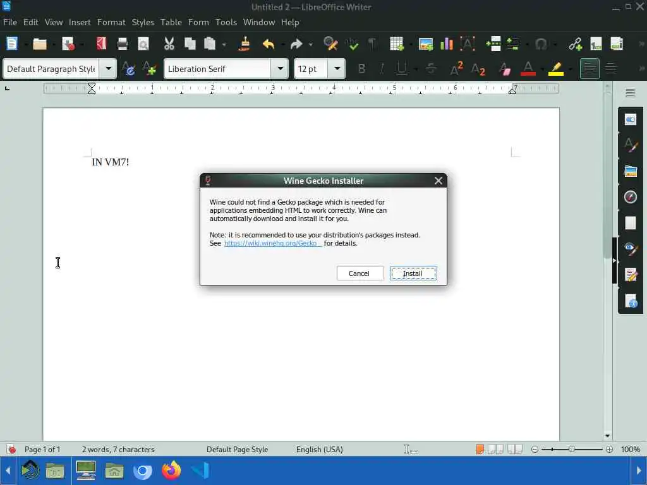Open sidebar Styles icon
The width and height of the screenshot is (647, 485).
point(631,145)
